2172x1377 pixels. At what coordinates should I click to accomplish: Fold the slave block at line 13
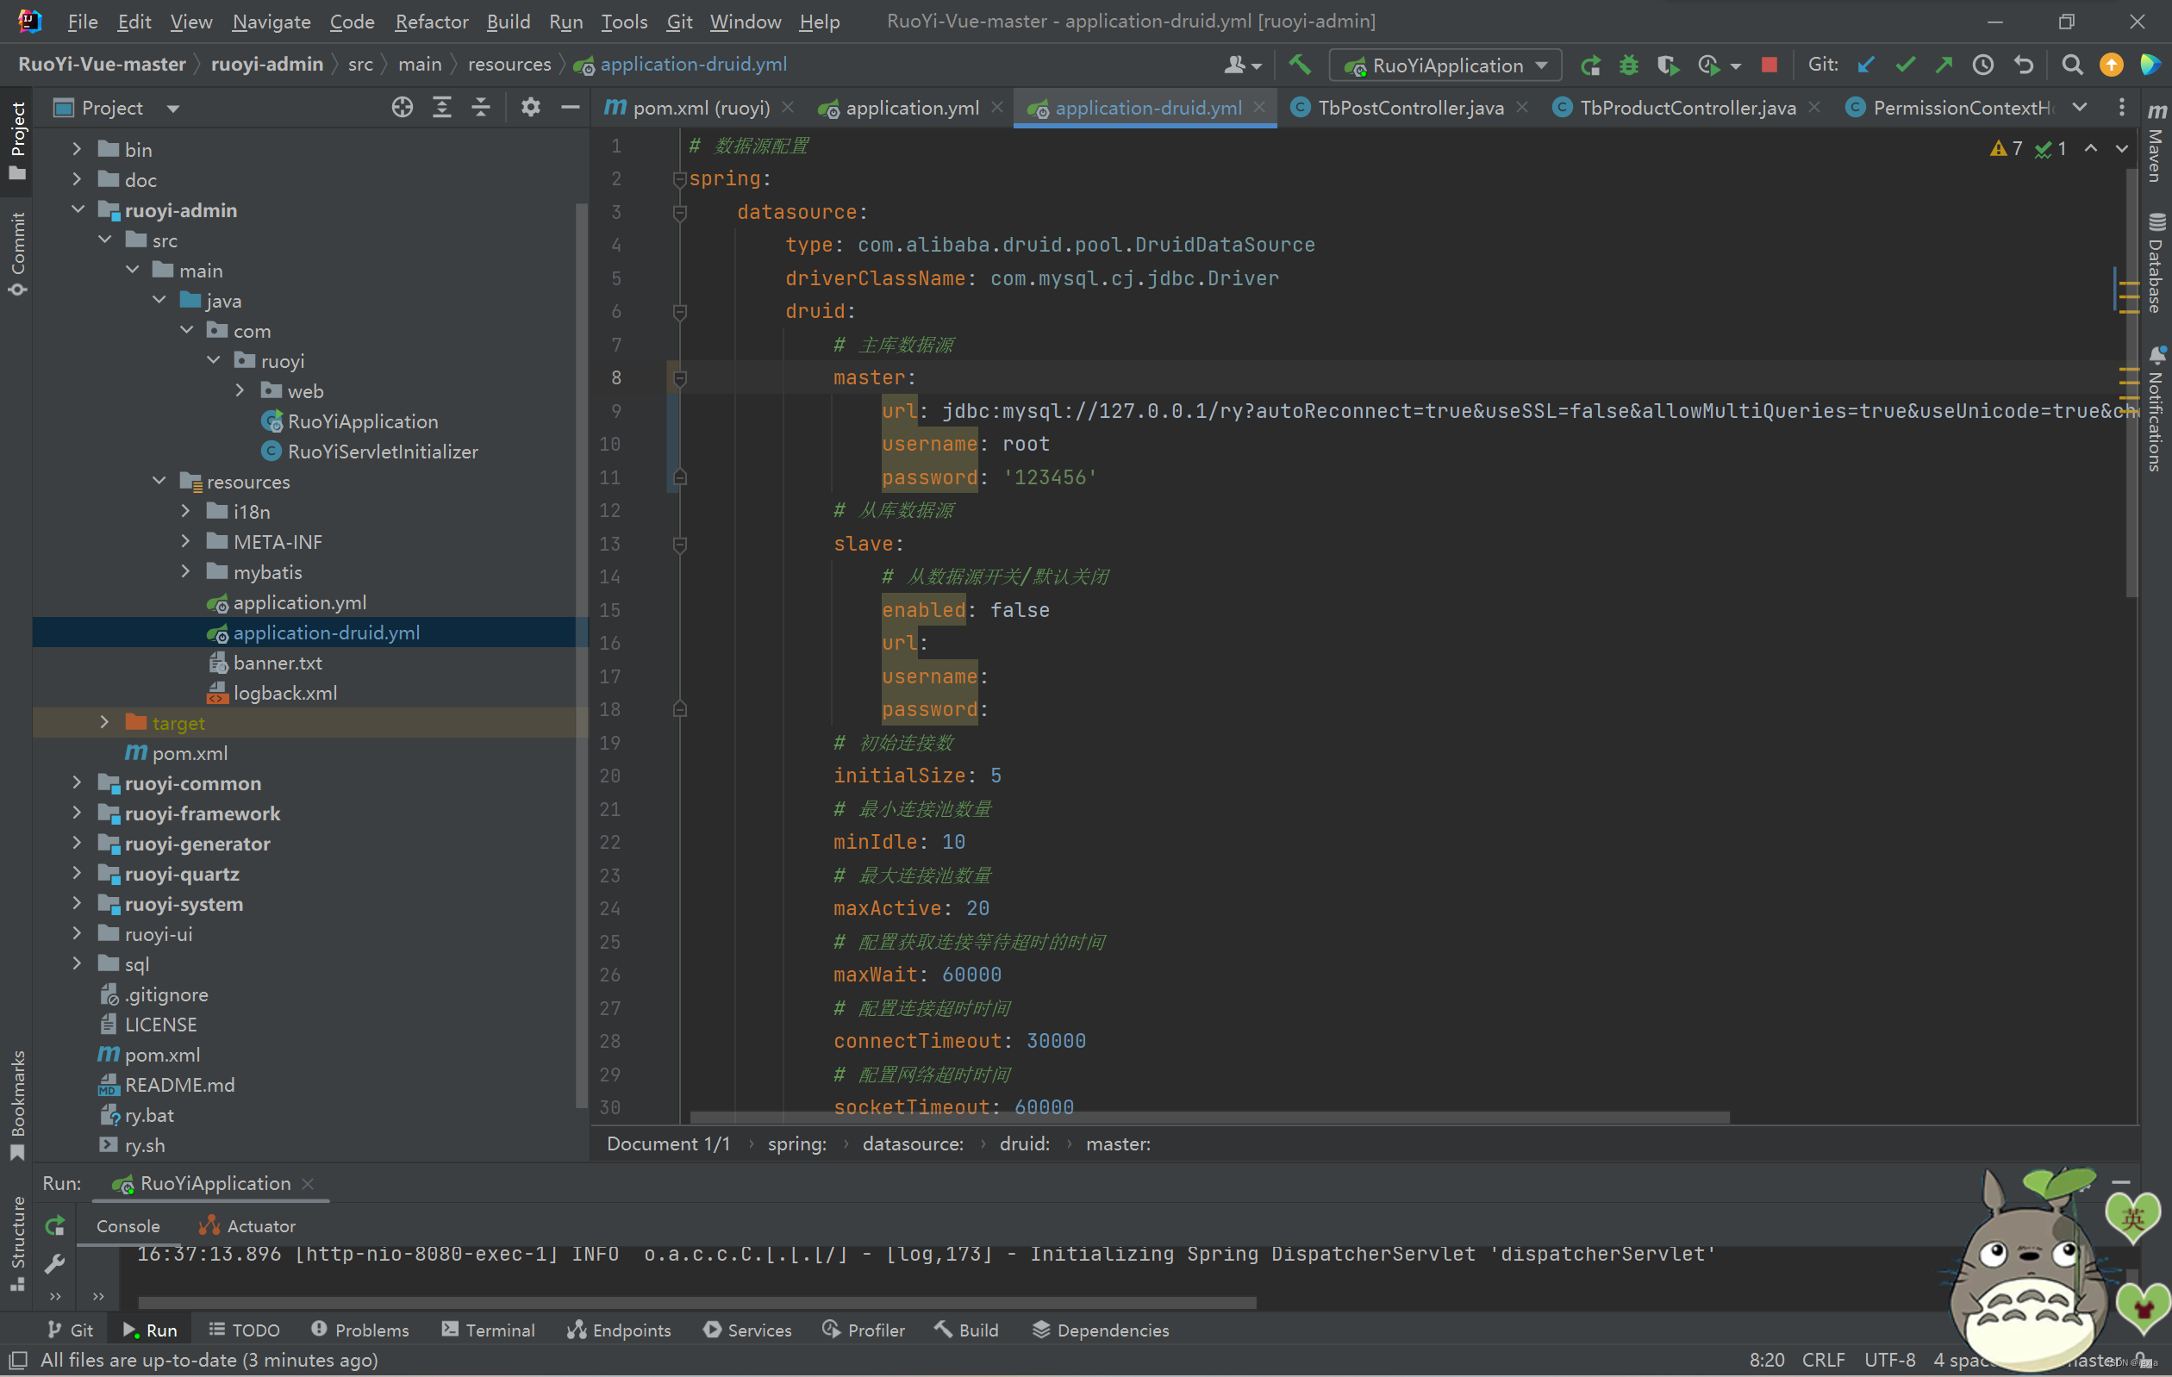pyautogui.click(x=680, y=544)
